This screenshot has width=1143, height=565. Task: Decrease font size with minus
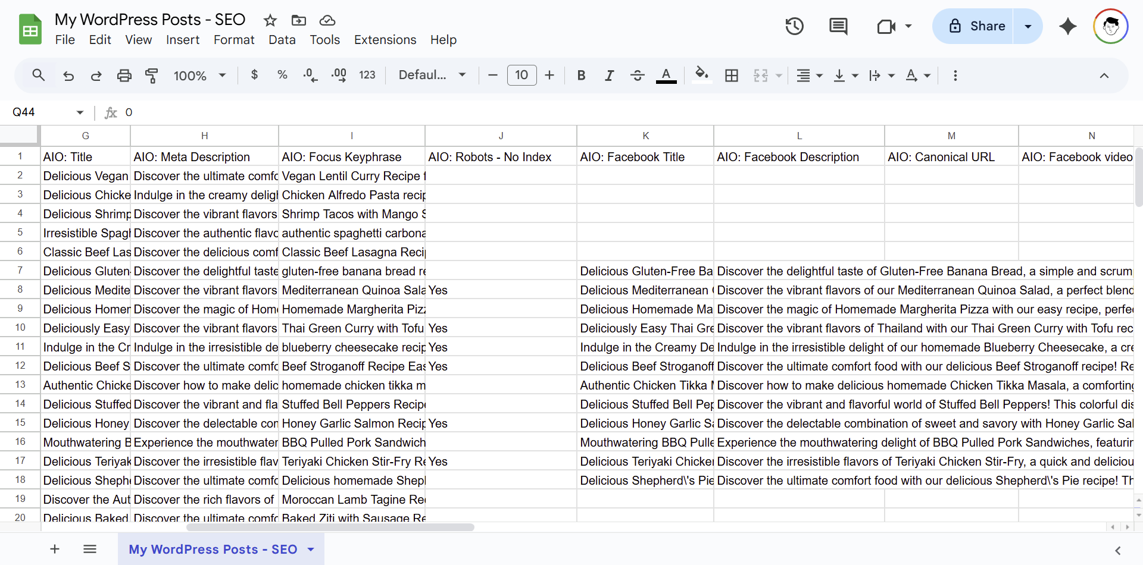point(492,75)
